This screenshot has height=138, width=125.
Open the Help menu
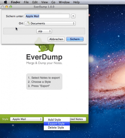point(76,2)
